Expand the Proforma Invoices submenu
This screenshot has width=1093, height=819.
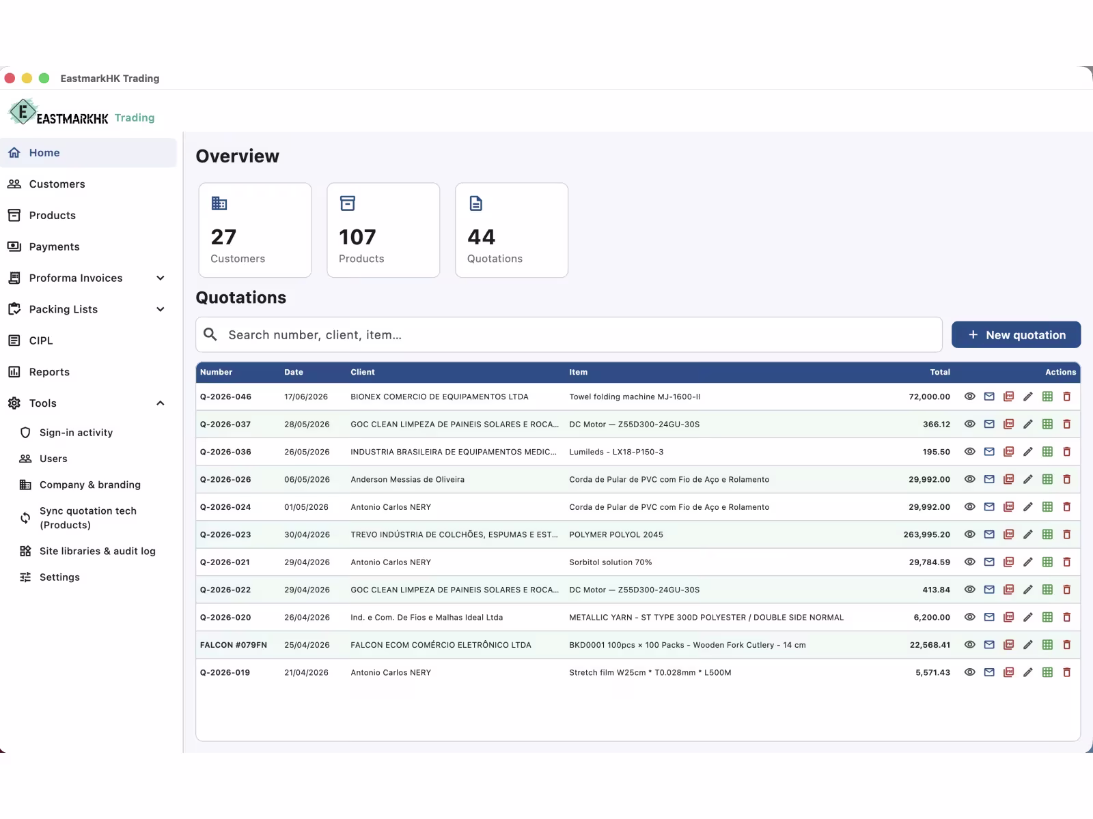pyautogui.click(x=161, y=278)
